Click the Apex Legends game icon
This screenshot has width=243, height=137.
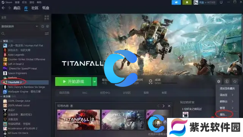(5, 55)
